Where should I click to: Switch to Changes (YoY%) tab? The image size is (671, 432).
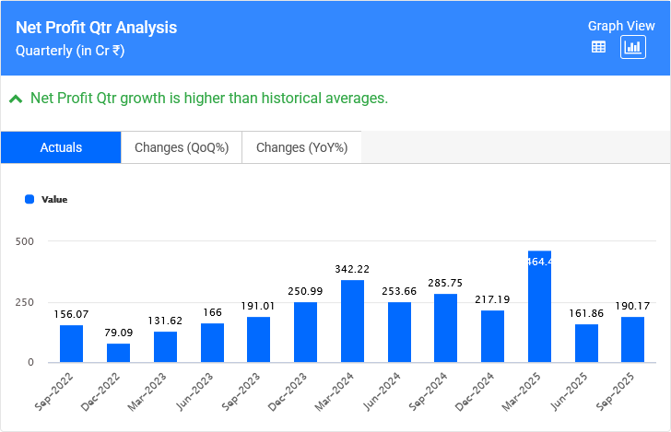(x=301, y=147)
